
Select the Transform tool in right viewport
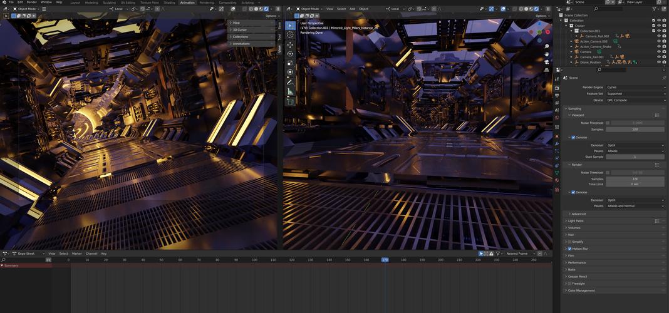point(290,72)
